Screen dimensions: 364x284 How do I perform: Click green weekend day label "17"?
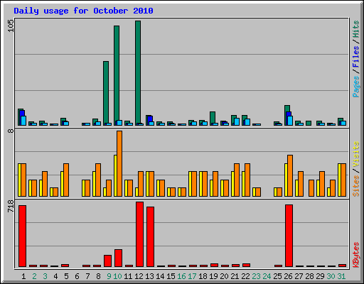pos(192,276)
